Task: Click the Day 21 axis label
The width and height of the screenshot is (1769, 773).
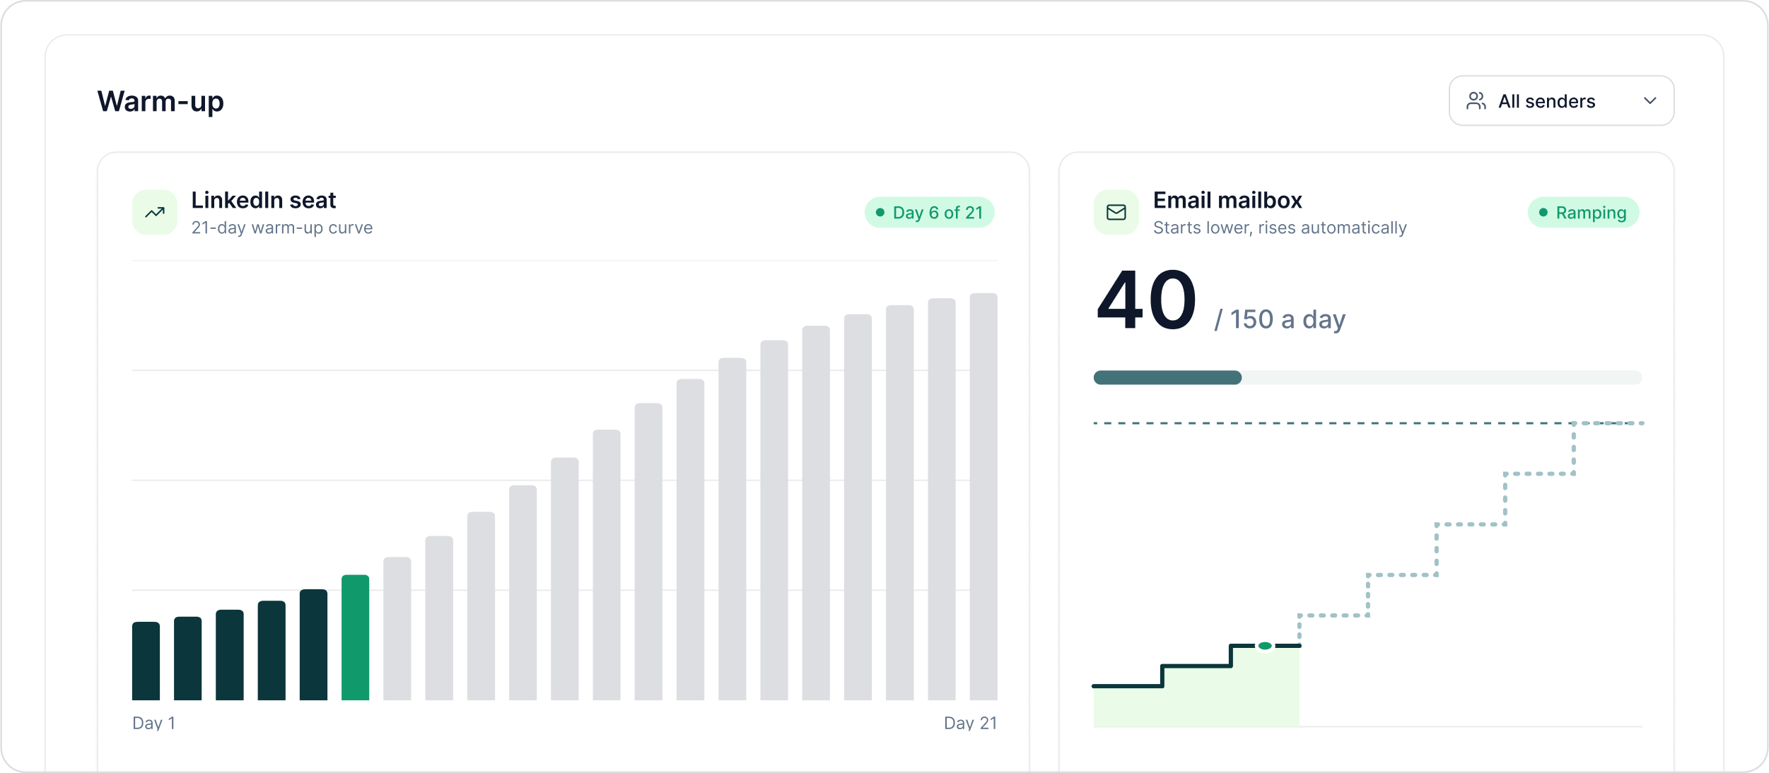Action: [x=970, y=723]
